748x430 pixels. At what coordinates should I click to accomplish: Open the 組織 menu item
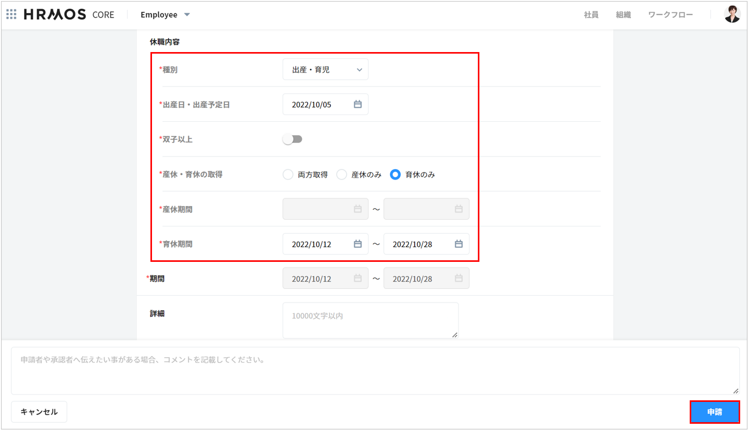point(623,15)
